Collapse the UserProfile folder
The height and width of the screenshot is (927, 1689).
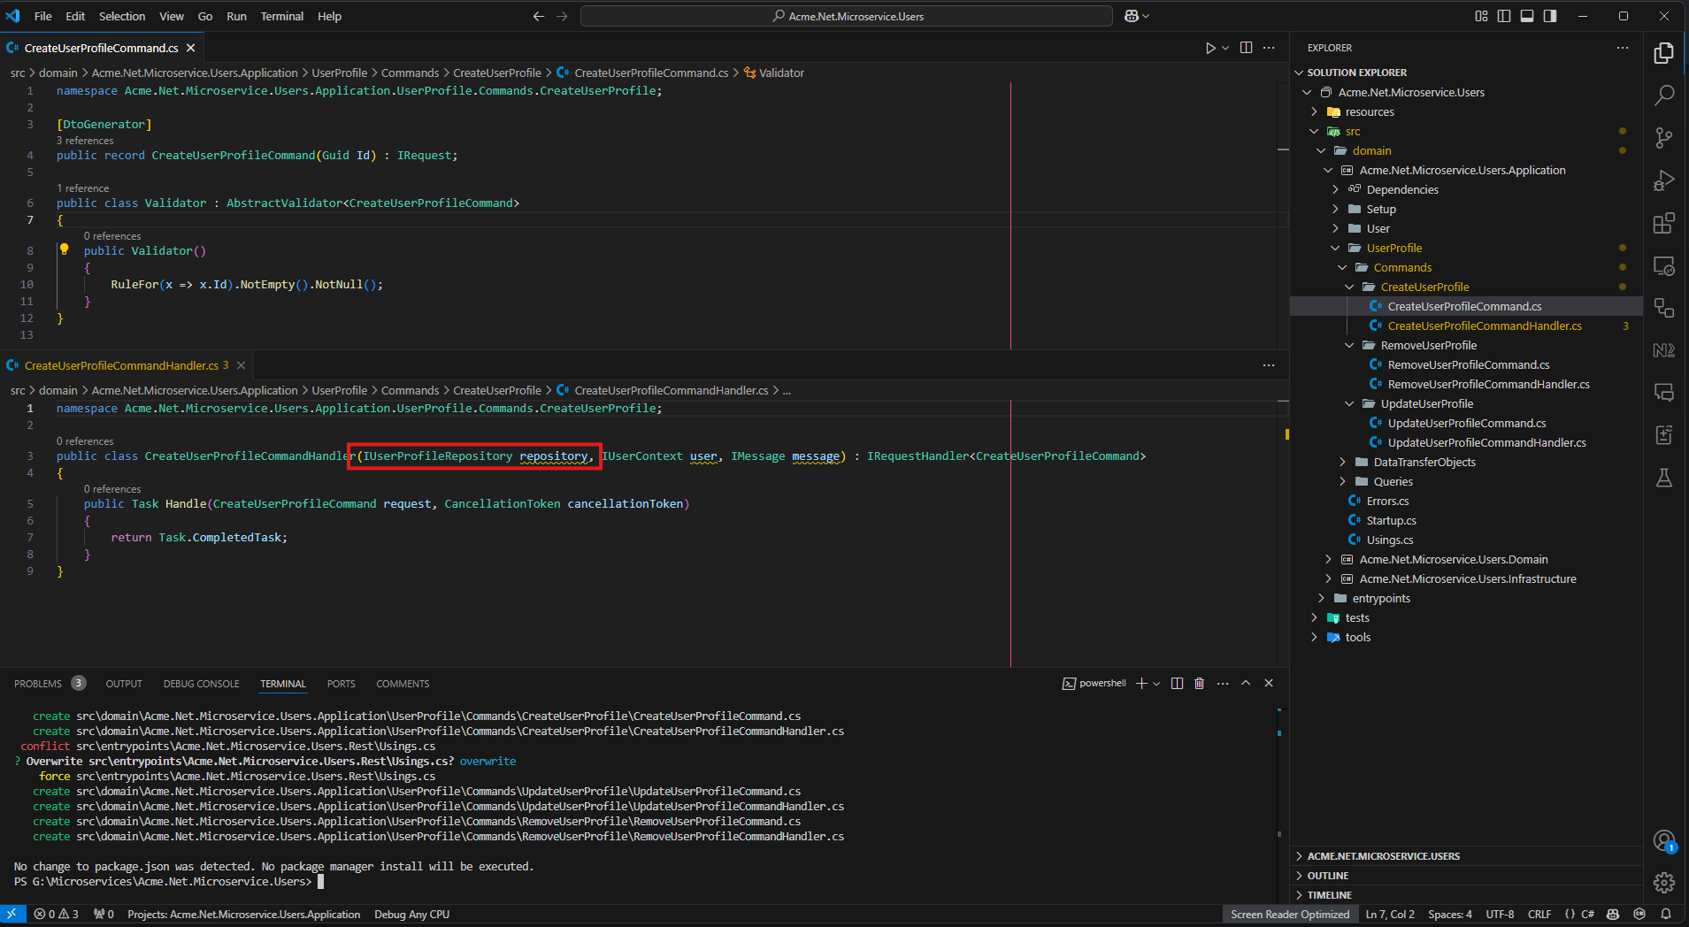click(x=1335, y=248)
